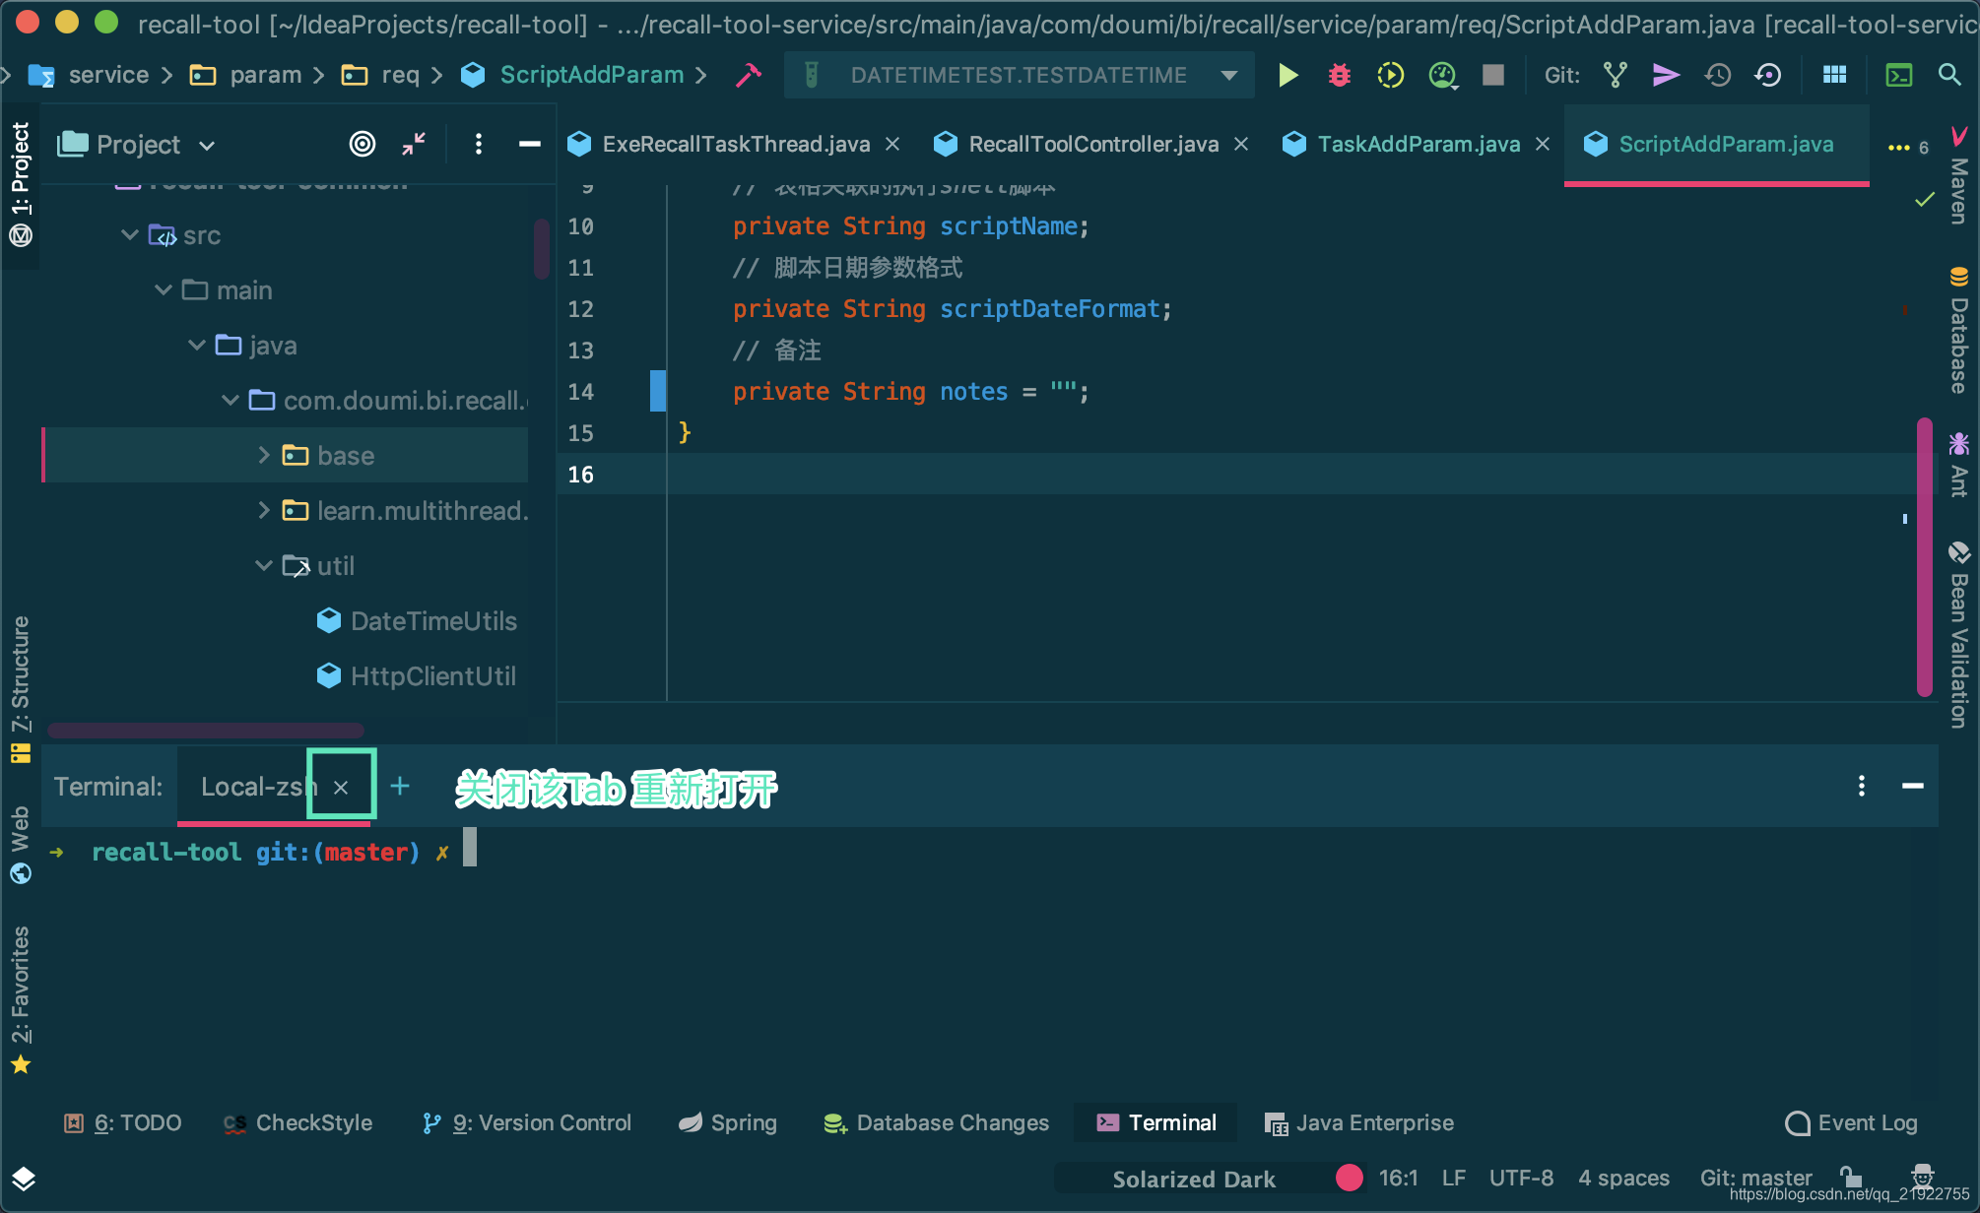Switch to RecallToolController.java tab
Image resolution: width=1980 pixels, height=1213 pixels.
click(1092, 145)
